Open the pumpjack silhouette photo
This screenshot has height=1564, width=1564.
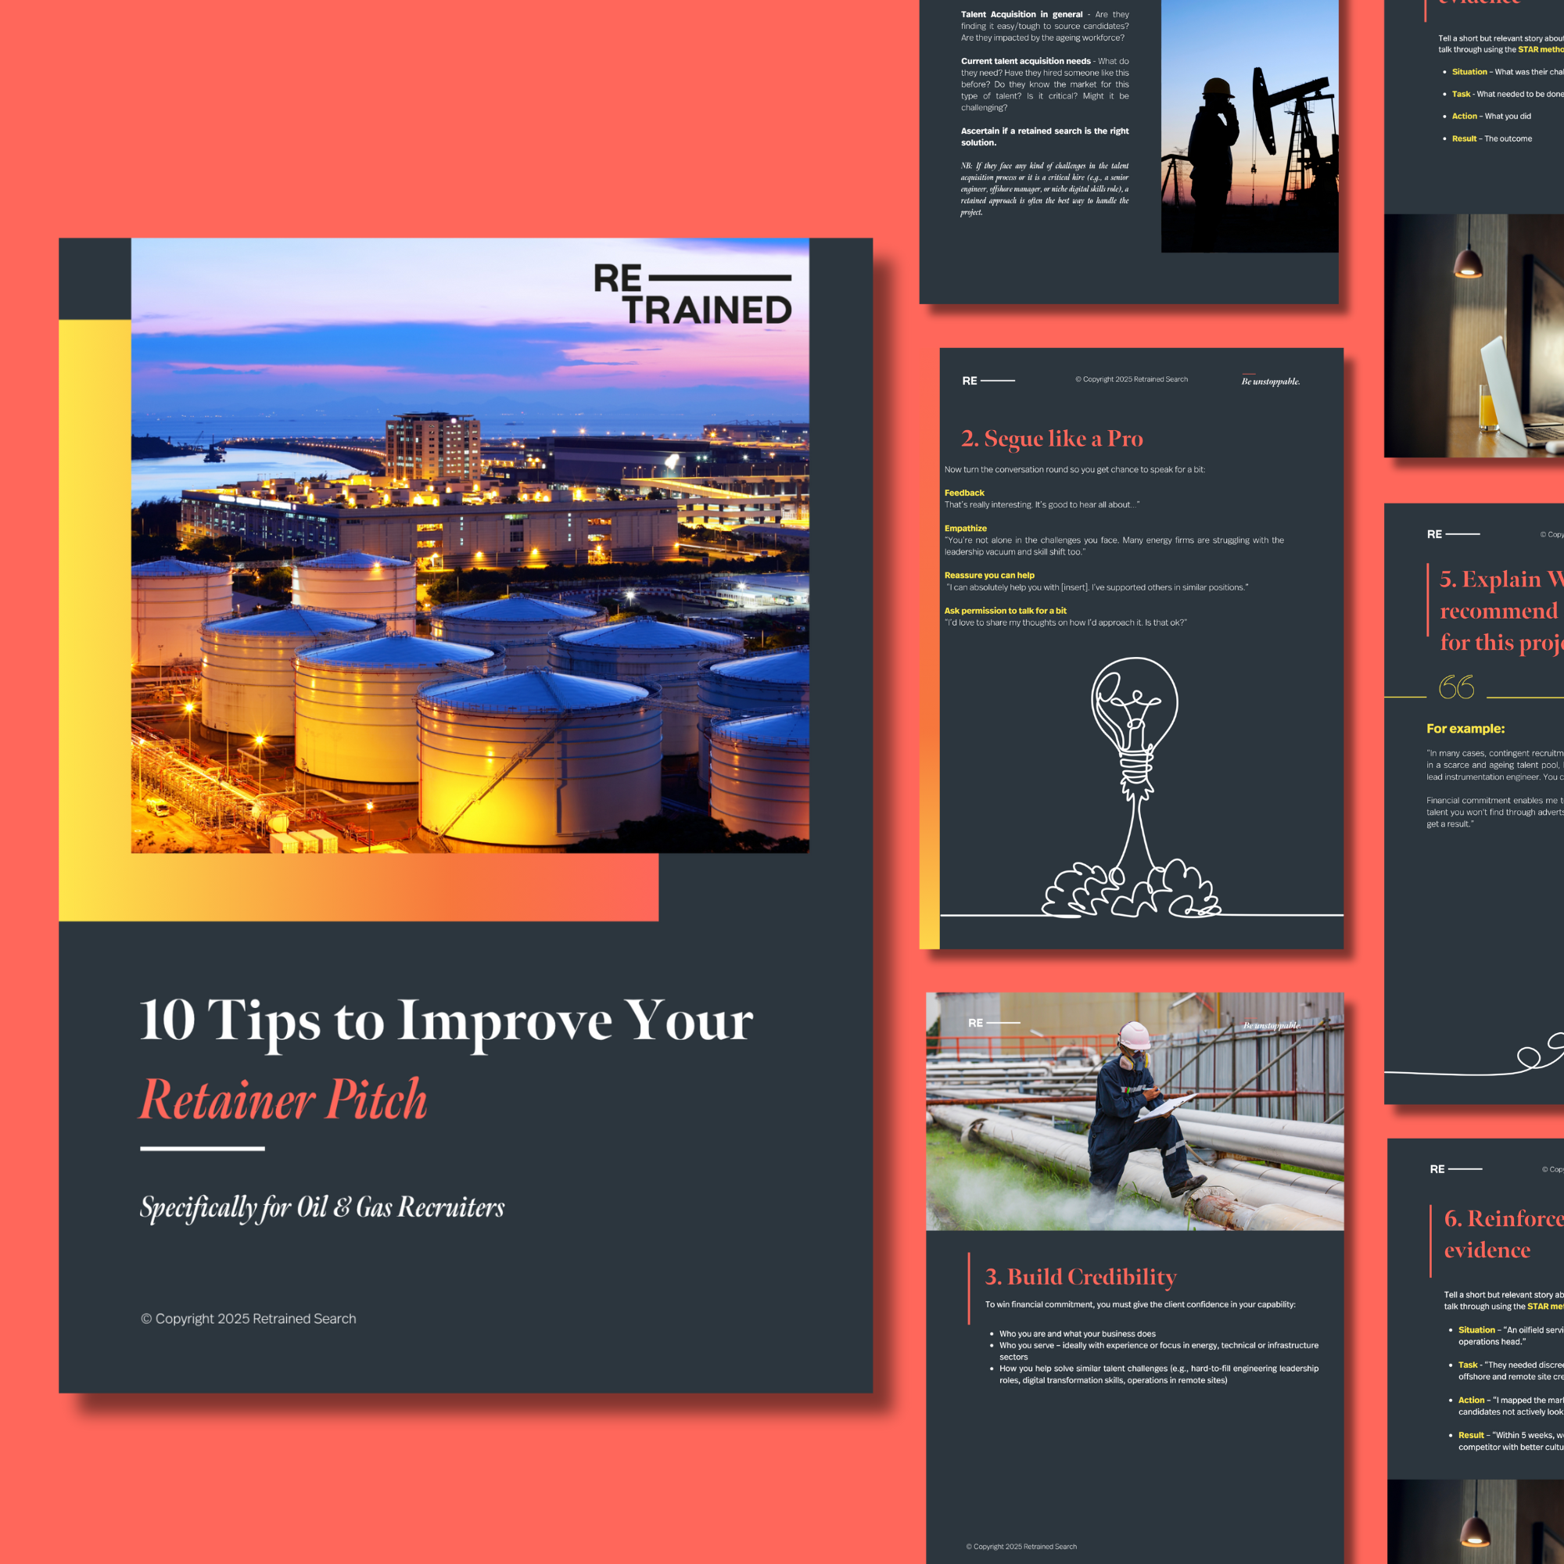[1249, 125]
